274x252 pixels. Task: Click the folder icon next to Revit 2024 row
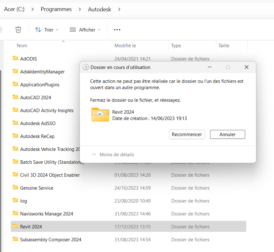[x=15, y=226]
